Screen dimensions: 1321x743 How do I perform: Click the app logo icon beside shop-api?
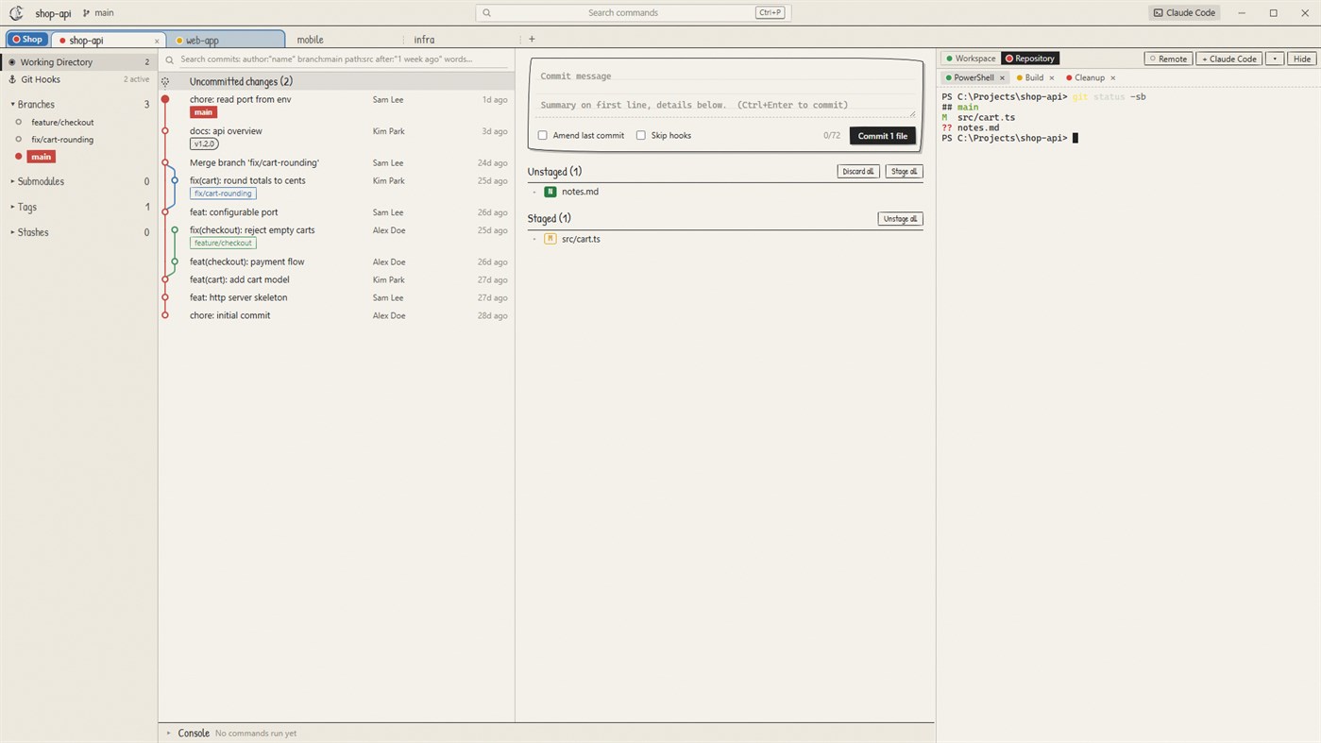tap(16, 13)
